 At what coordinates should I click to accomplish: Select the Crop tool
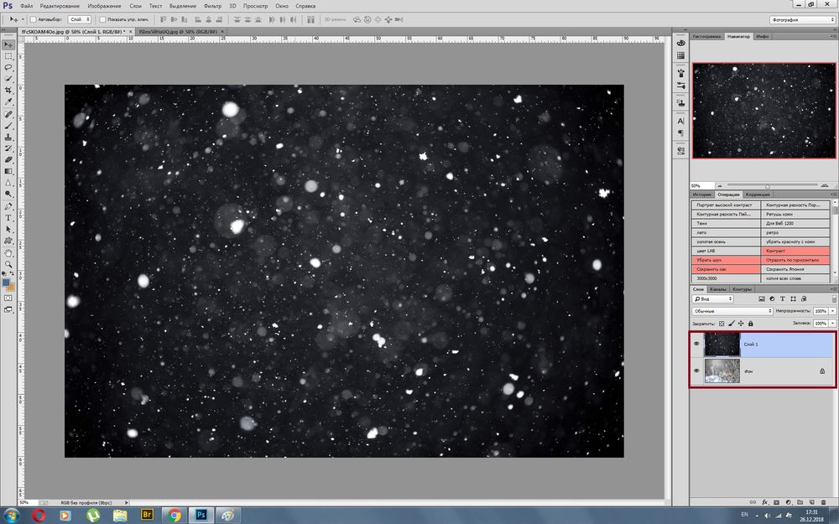8,90
